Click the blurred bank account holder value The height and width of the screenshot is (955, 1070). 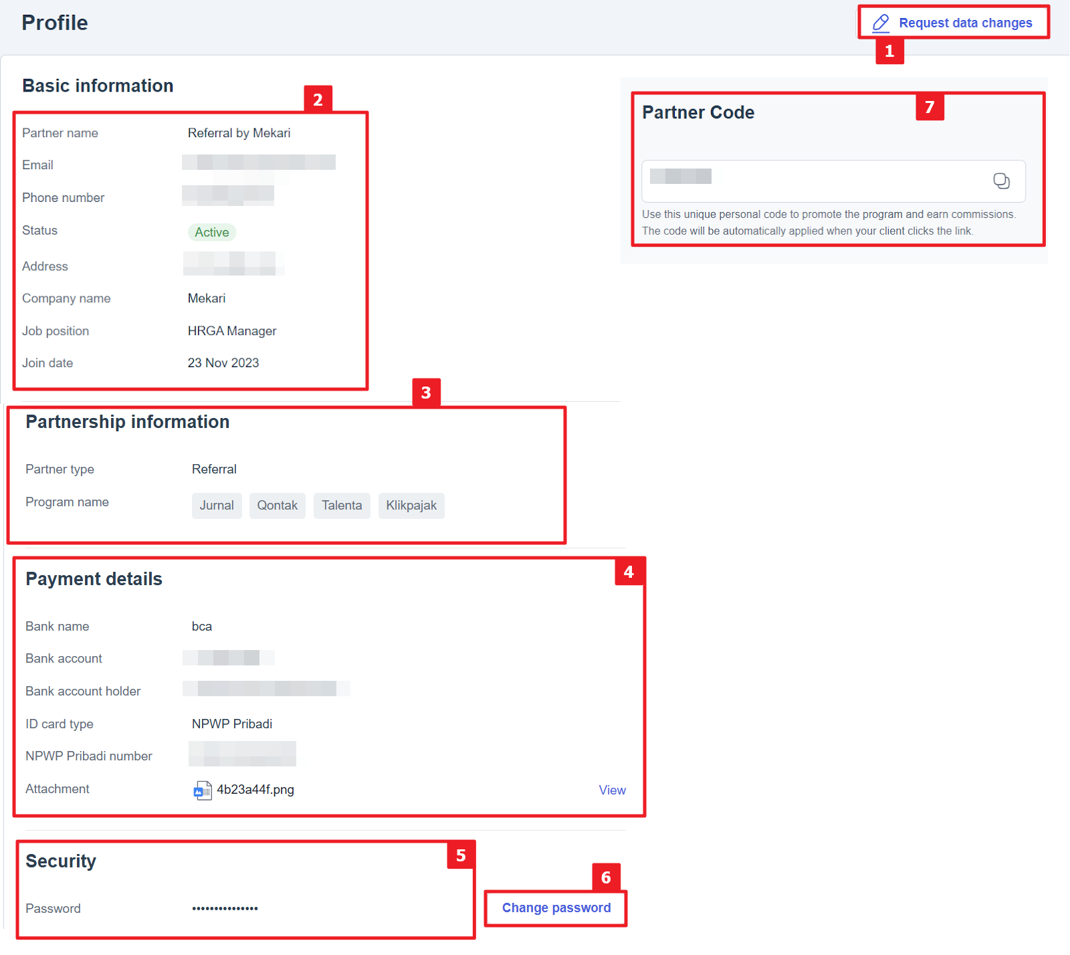(x=265, y=689)
